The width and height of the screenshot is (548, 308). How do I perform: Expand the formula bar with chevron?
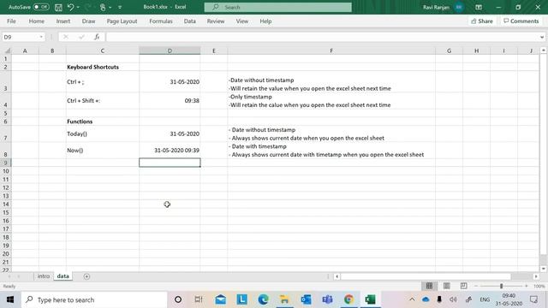(x=542, y=37)
